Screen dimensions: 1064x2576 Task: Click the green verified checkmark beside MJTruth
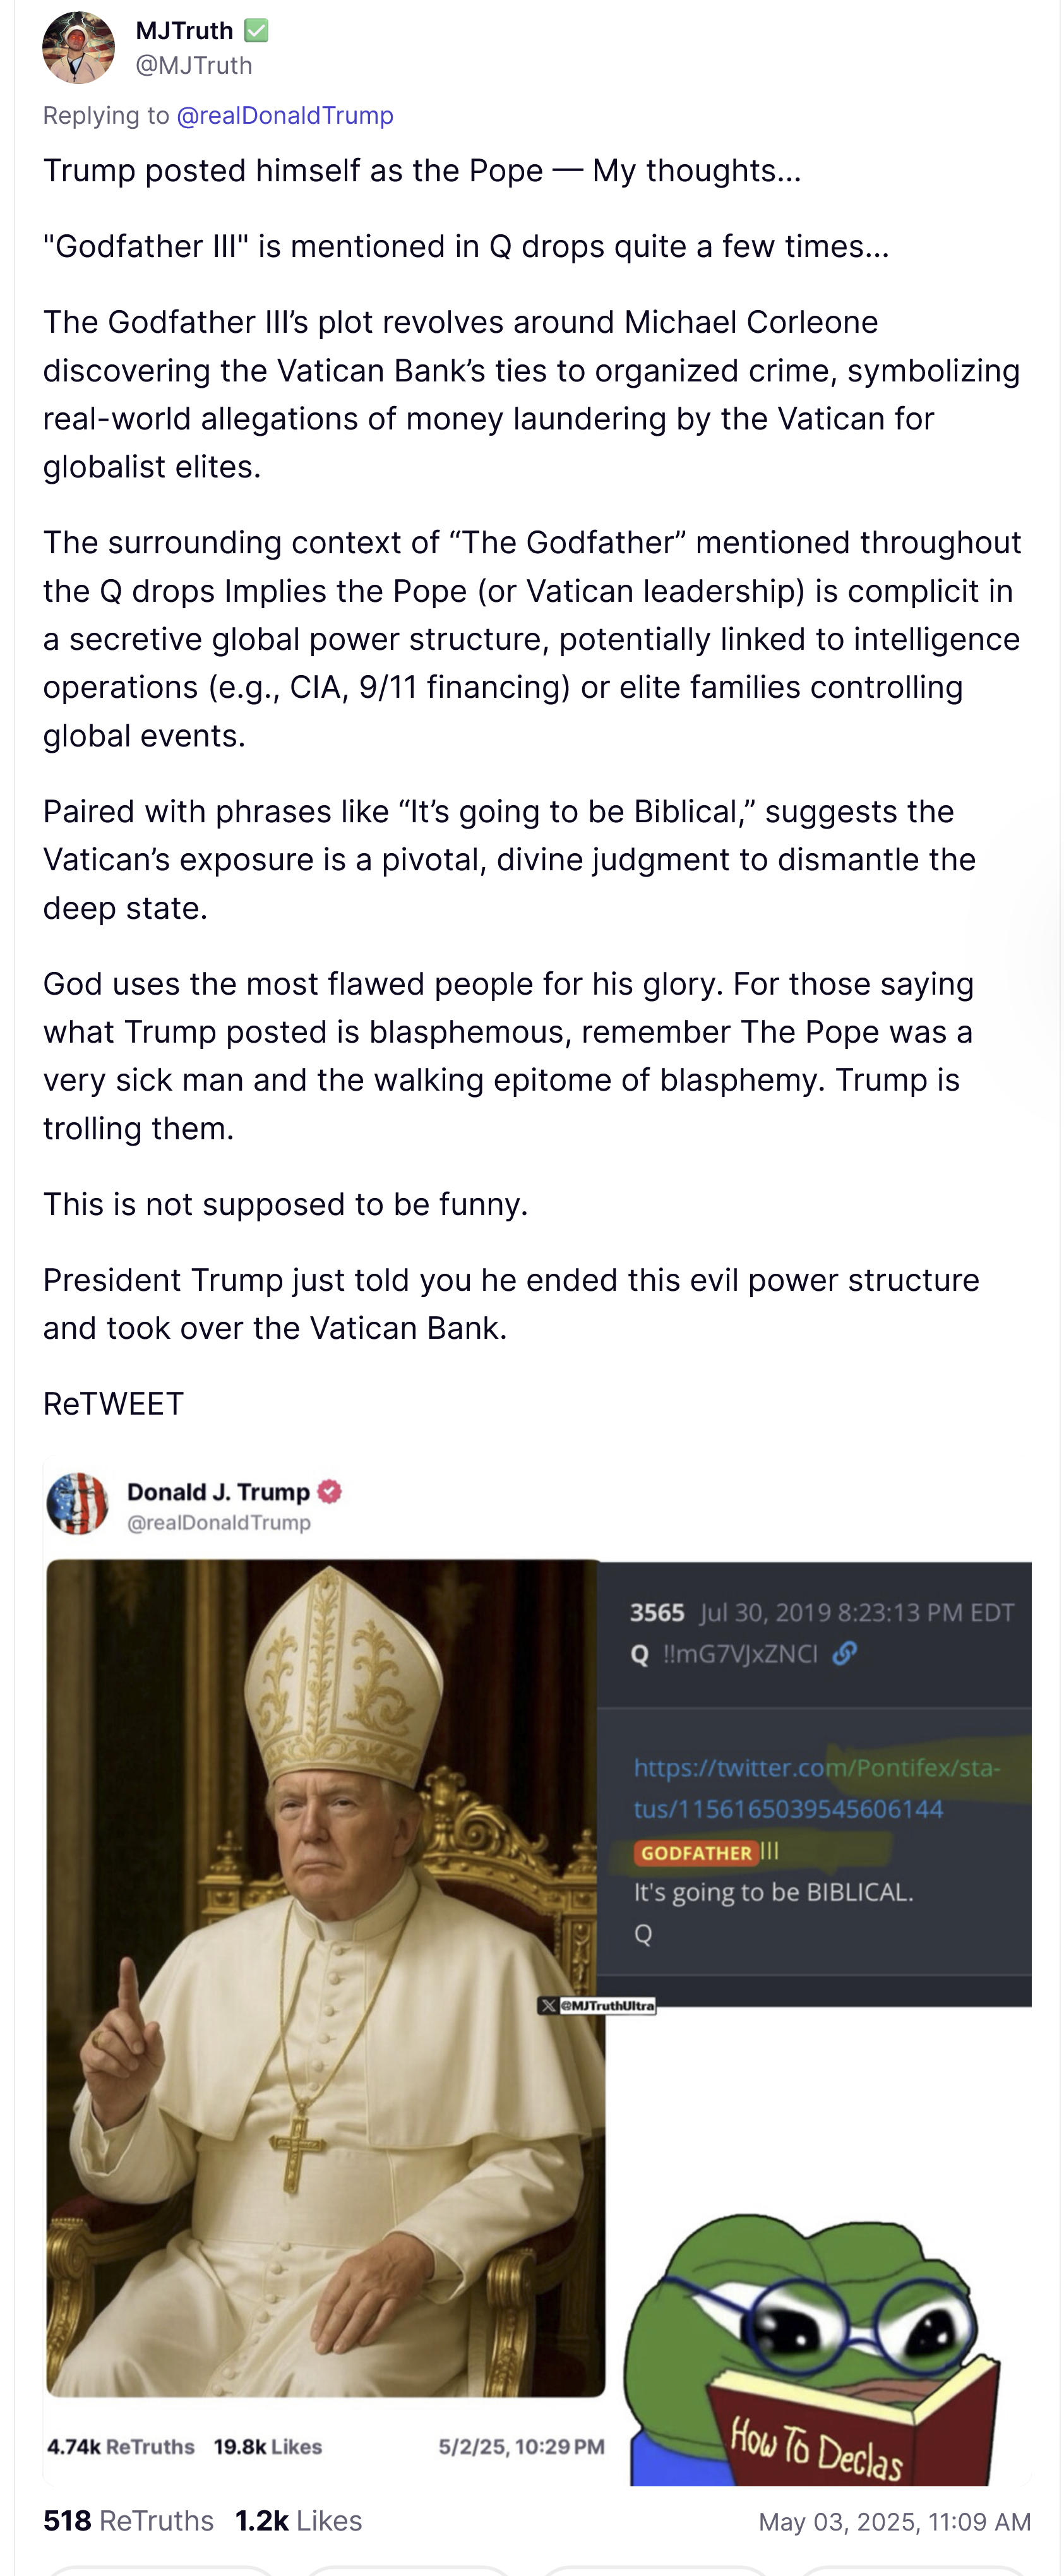pyautogui.click(x=257, y=31)
